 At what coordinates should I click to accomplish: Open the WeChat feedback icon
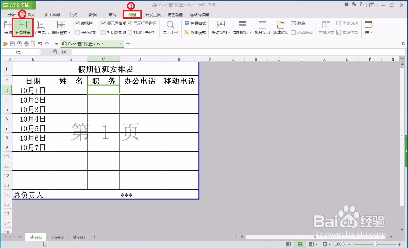(354, 4)
